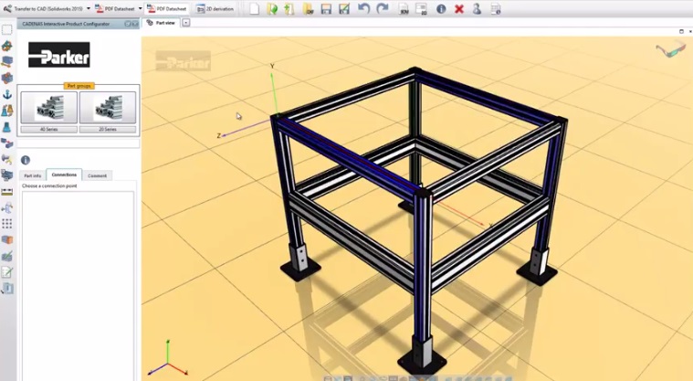Viewport: 693px width, 381px height.
Task: Click the 20 Series label button
Action: (x=108, y=129)
